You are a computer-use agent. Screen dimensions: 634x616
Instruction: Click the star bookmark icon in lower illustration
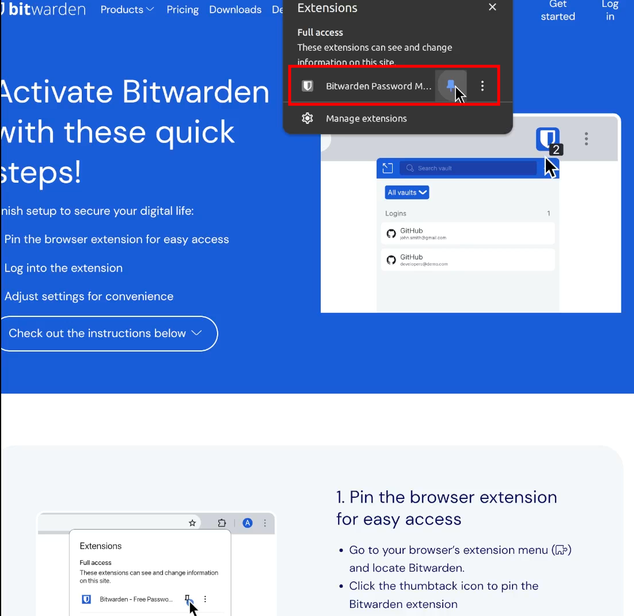192,523
